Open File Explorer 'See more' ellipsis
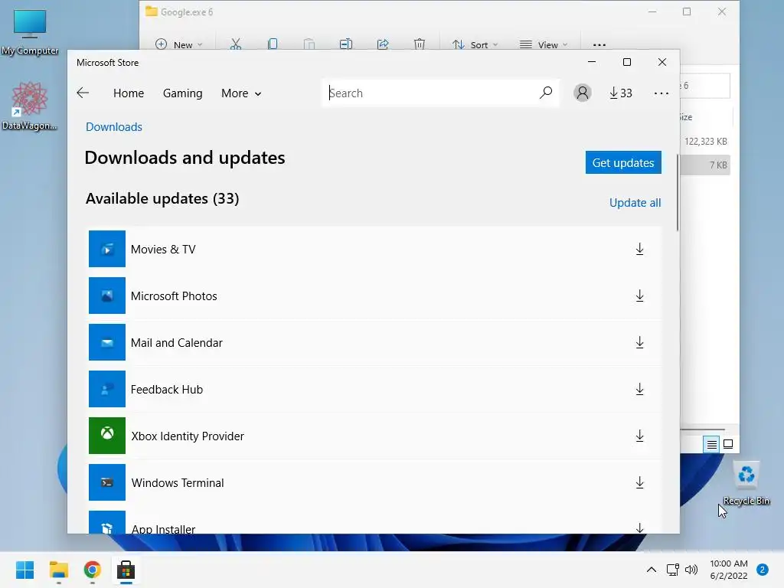Viewport: 784px width, 588px height. [599, 45]
